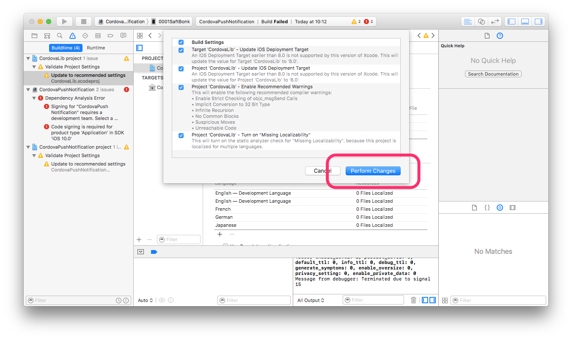
Task: Show the File inspector
Action: click(487, 36)
